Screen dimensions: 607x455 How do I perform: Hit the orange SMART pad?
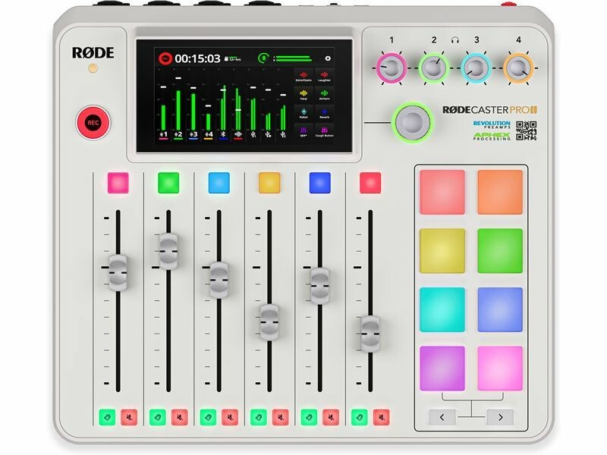pos(500,192)
